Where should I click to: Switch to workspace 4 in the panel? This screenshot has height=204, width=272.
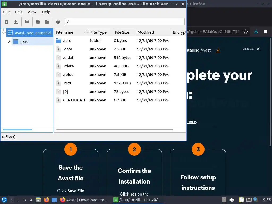pos(31,200)
